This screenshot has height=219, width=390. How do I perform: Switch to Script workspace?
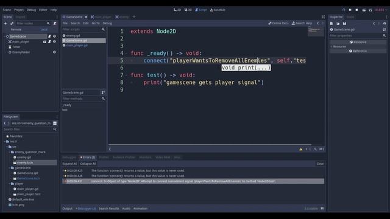(201, 10)
